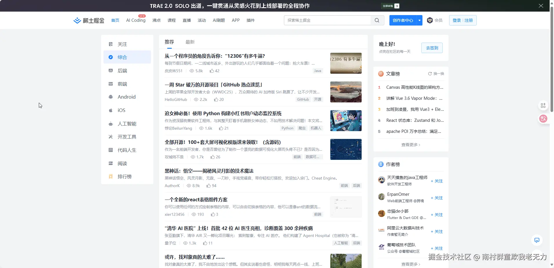Click the 开发工具 wrench icon
The image size is (554, 268).
click(111, 137)
